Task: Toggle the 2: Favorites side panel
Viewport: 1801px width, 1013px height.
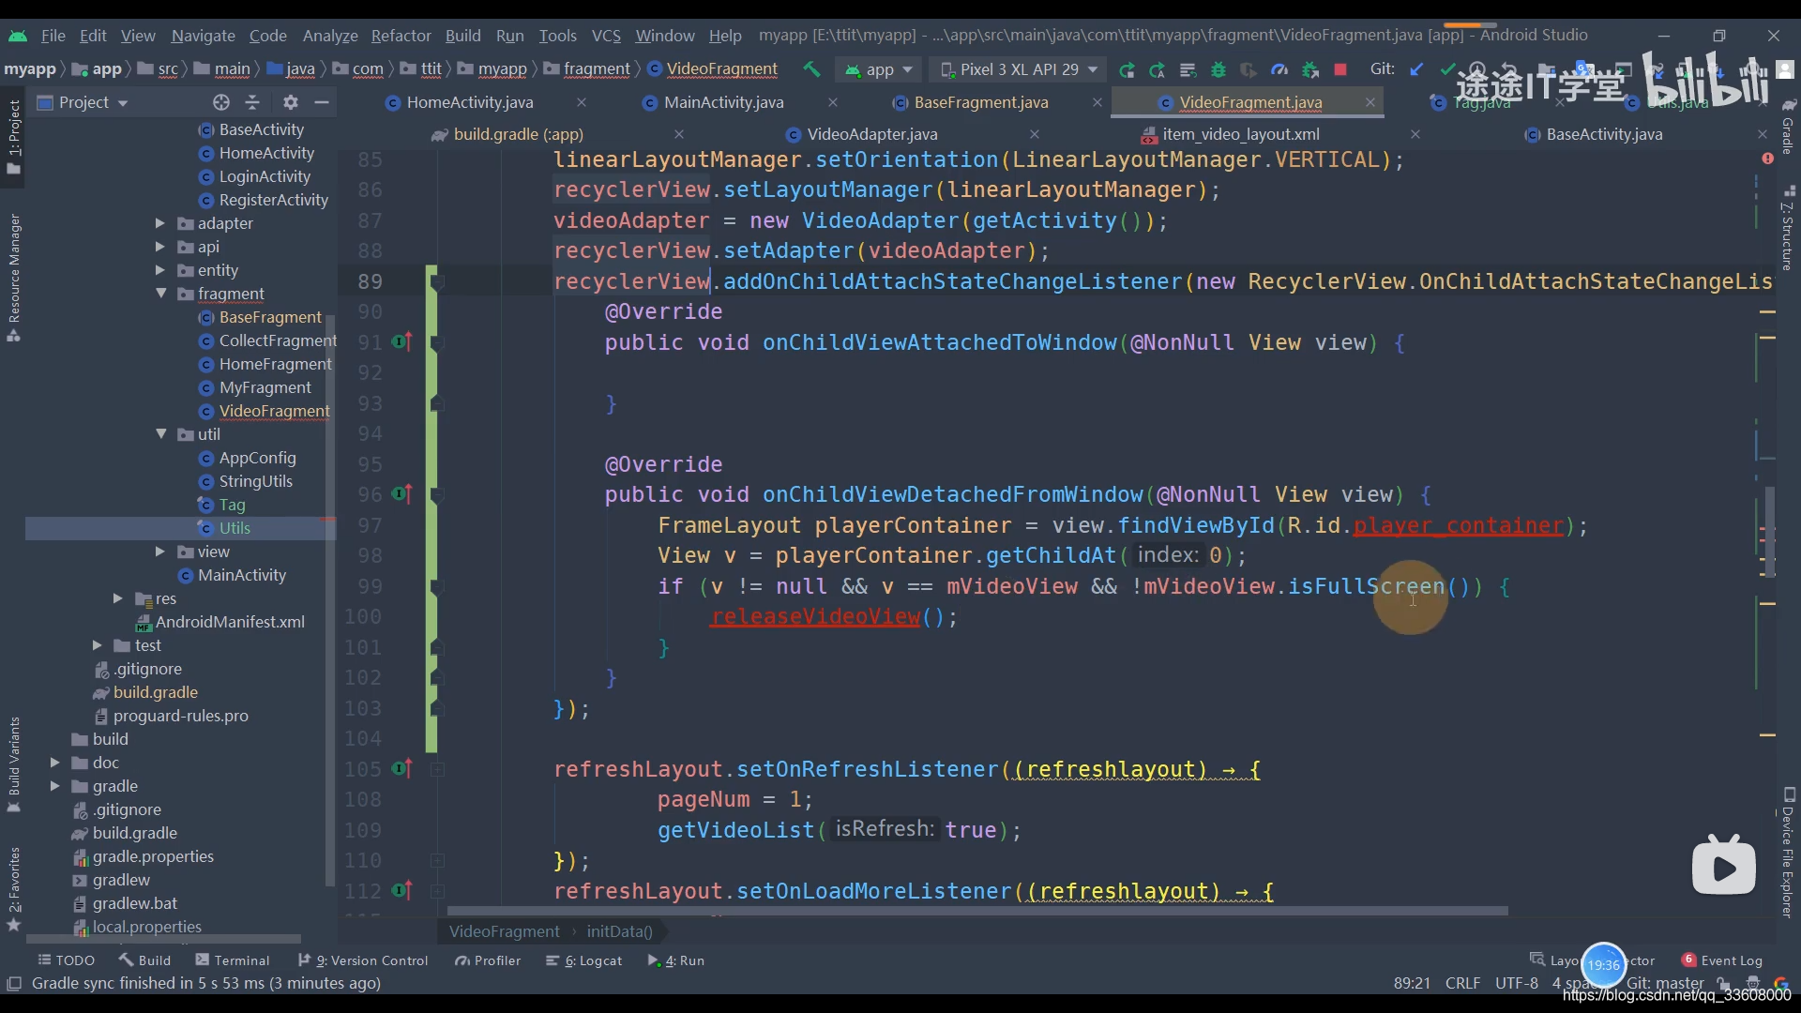Action: (13, 888)
